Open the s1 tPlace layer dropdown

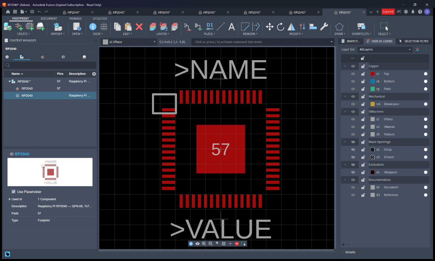[129, 42]
